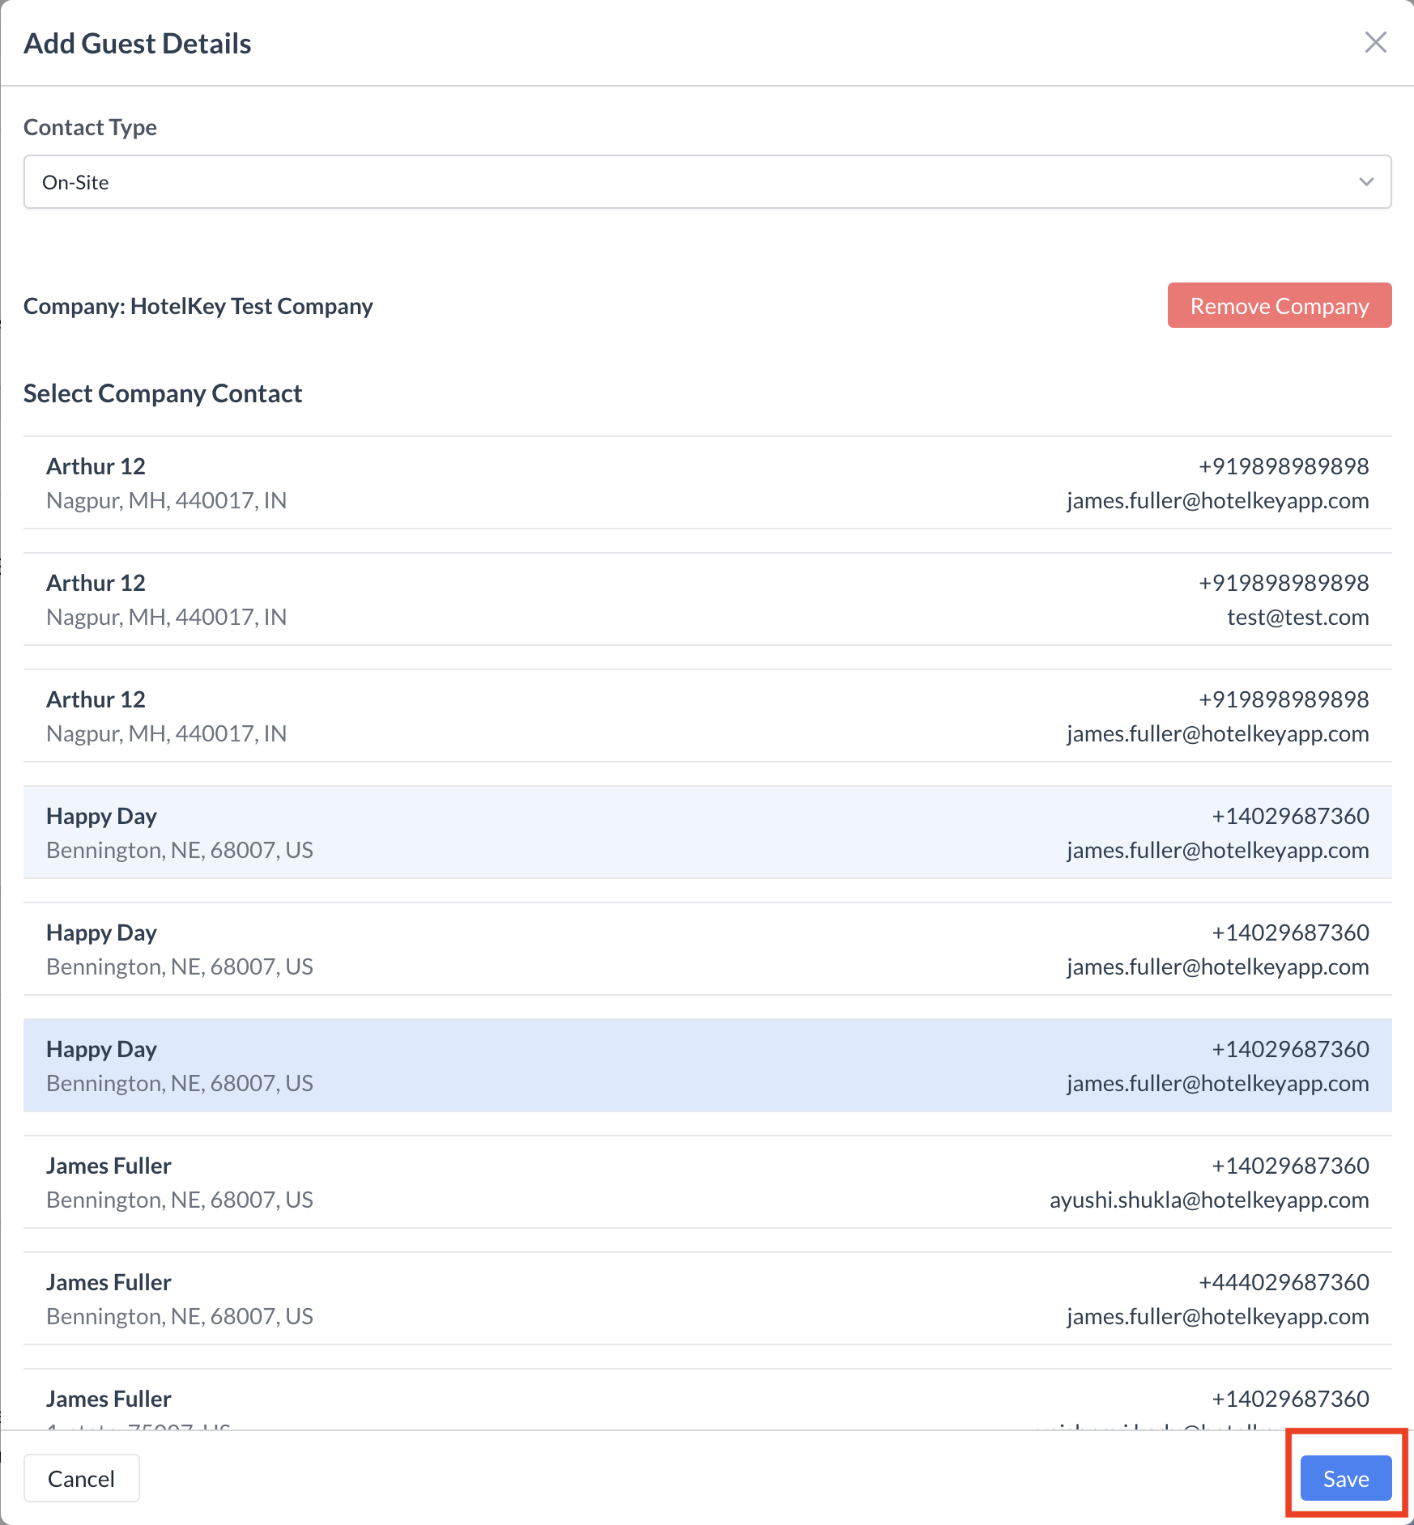Close the Add Guest Details dialog
The image size is (1414, 1525).
(x=1375, y=42)
